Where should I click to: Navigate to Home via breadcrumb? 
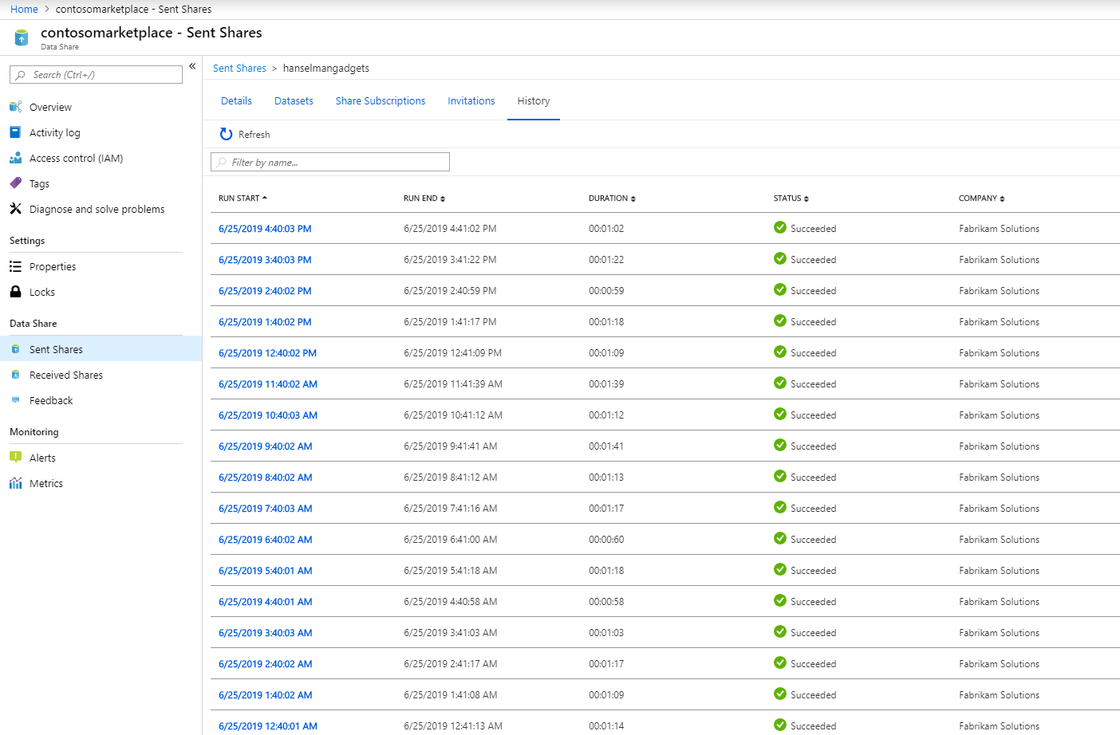click(24, 9)
